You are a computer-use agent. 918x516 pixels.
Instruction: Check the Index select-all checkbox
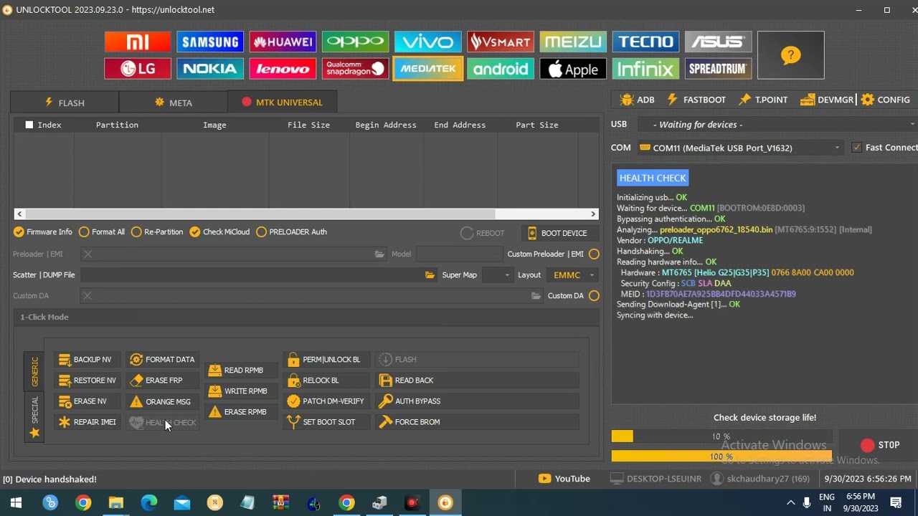pyautogui.click(x=29, y=125)
